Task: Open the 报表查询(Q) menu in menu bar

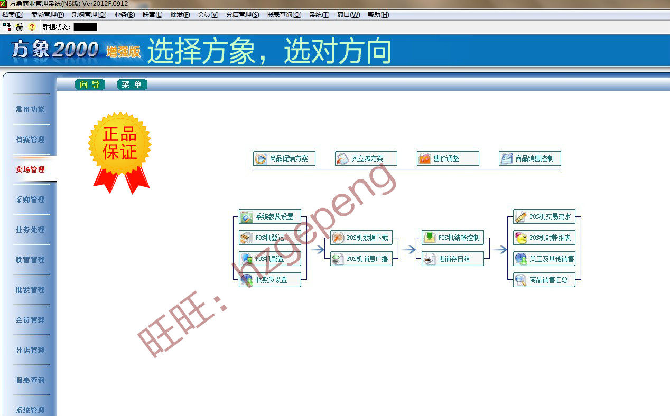Action: [284, 15]
